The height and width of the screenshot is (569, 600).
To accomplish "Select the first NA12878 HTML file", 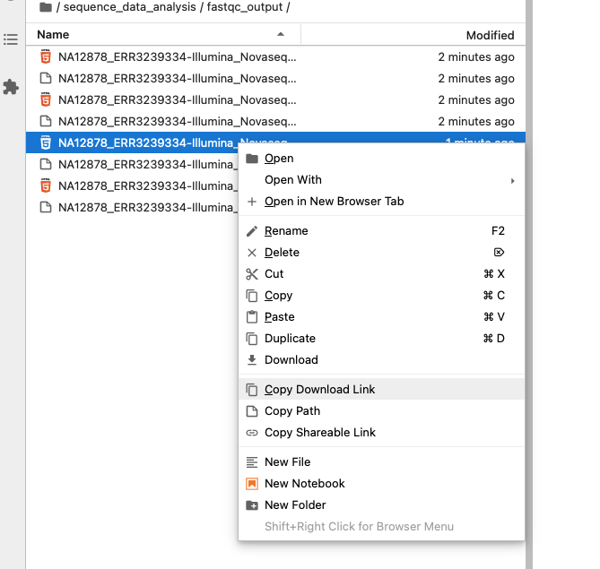I will pos(177,57).
